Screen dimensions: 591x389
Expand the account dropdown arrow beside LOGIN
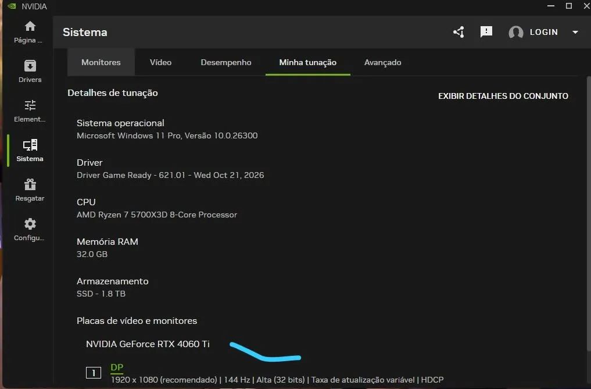[575, 33]
